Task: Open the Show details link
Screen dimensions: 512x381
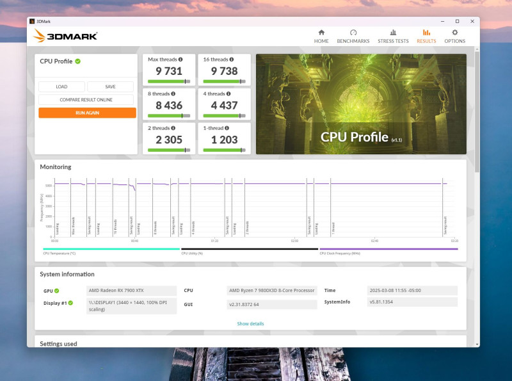Action: [250, 323]
